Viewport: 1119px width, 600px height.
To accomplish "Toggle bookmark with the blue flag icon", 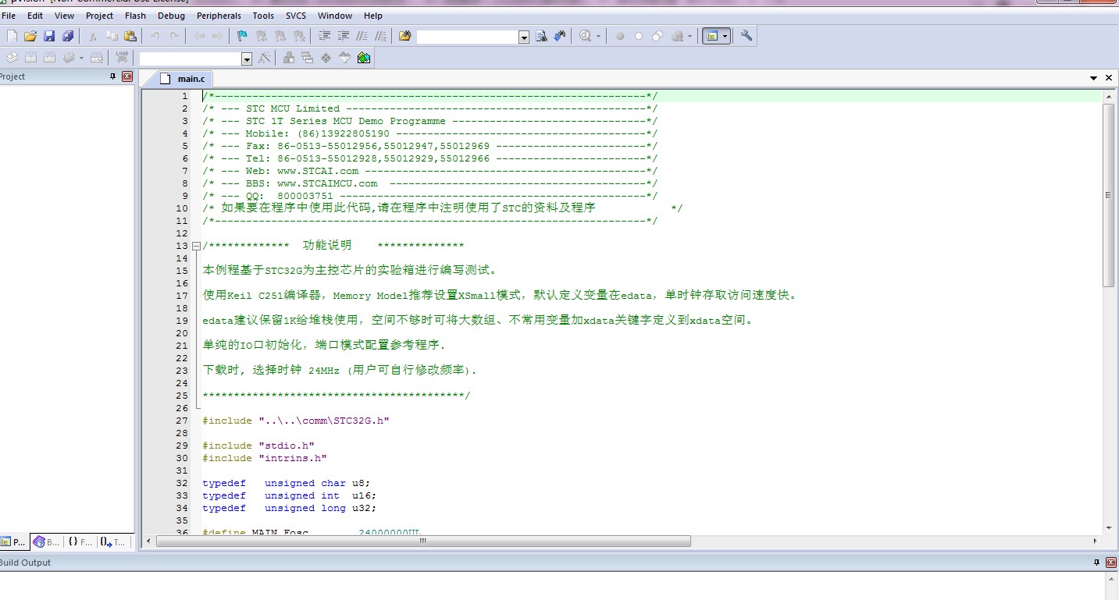I will [x=242, y=36].
